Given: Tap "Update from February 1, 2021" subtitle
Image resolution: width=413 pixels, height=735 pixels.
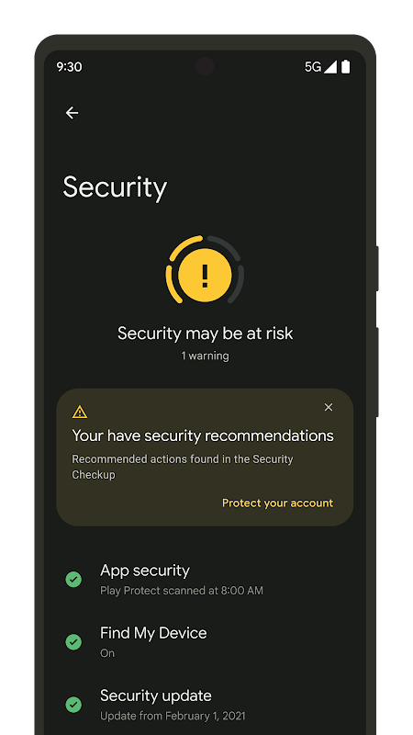Looking at the screenshot, I should (x=173, y=716).
